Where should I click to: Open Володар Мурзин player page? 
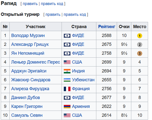coord(28,36)
